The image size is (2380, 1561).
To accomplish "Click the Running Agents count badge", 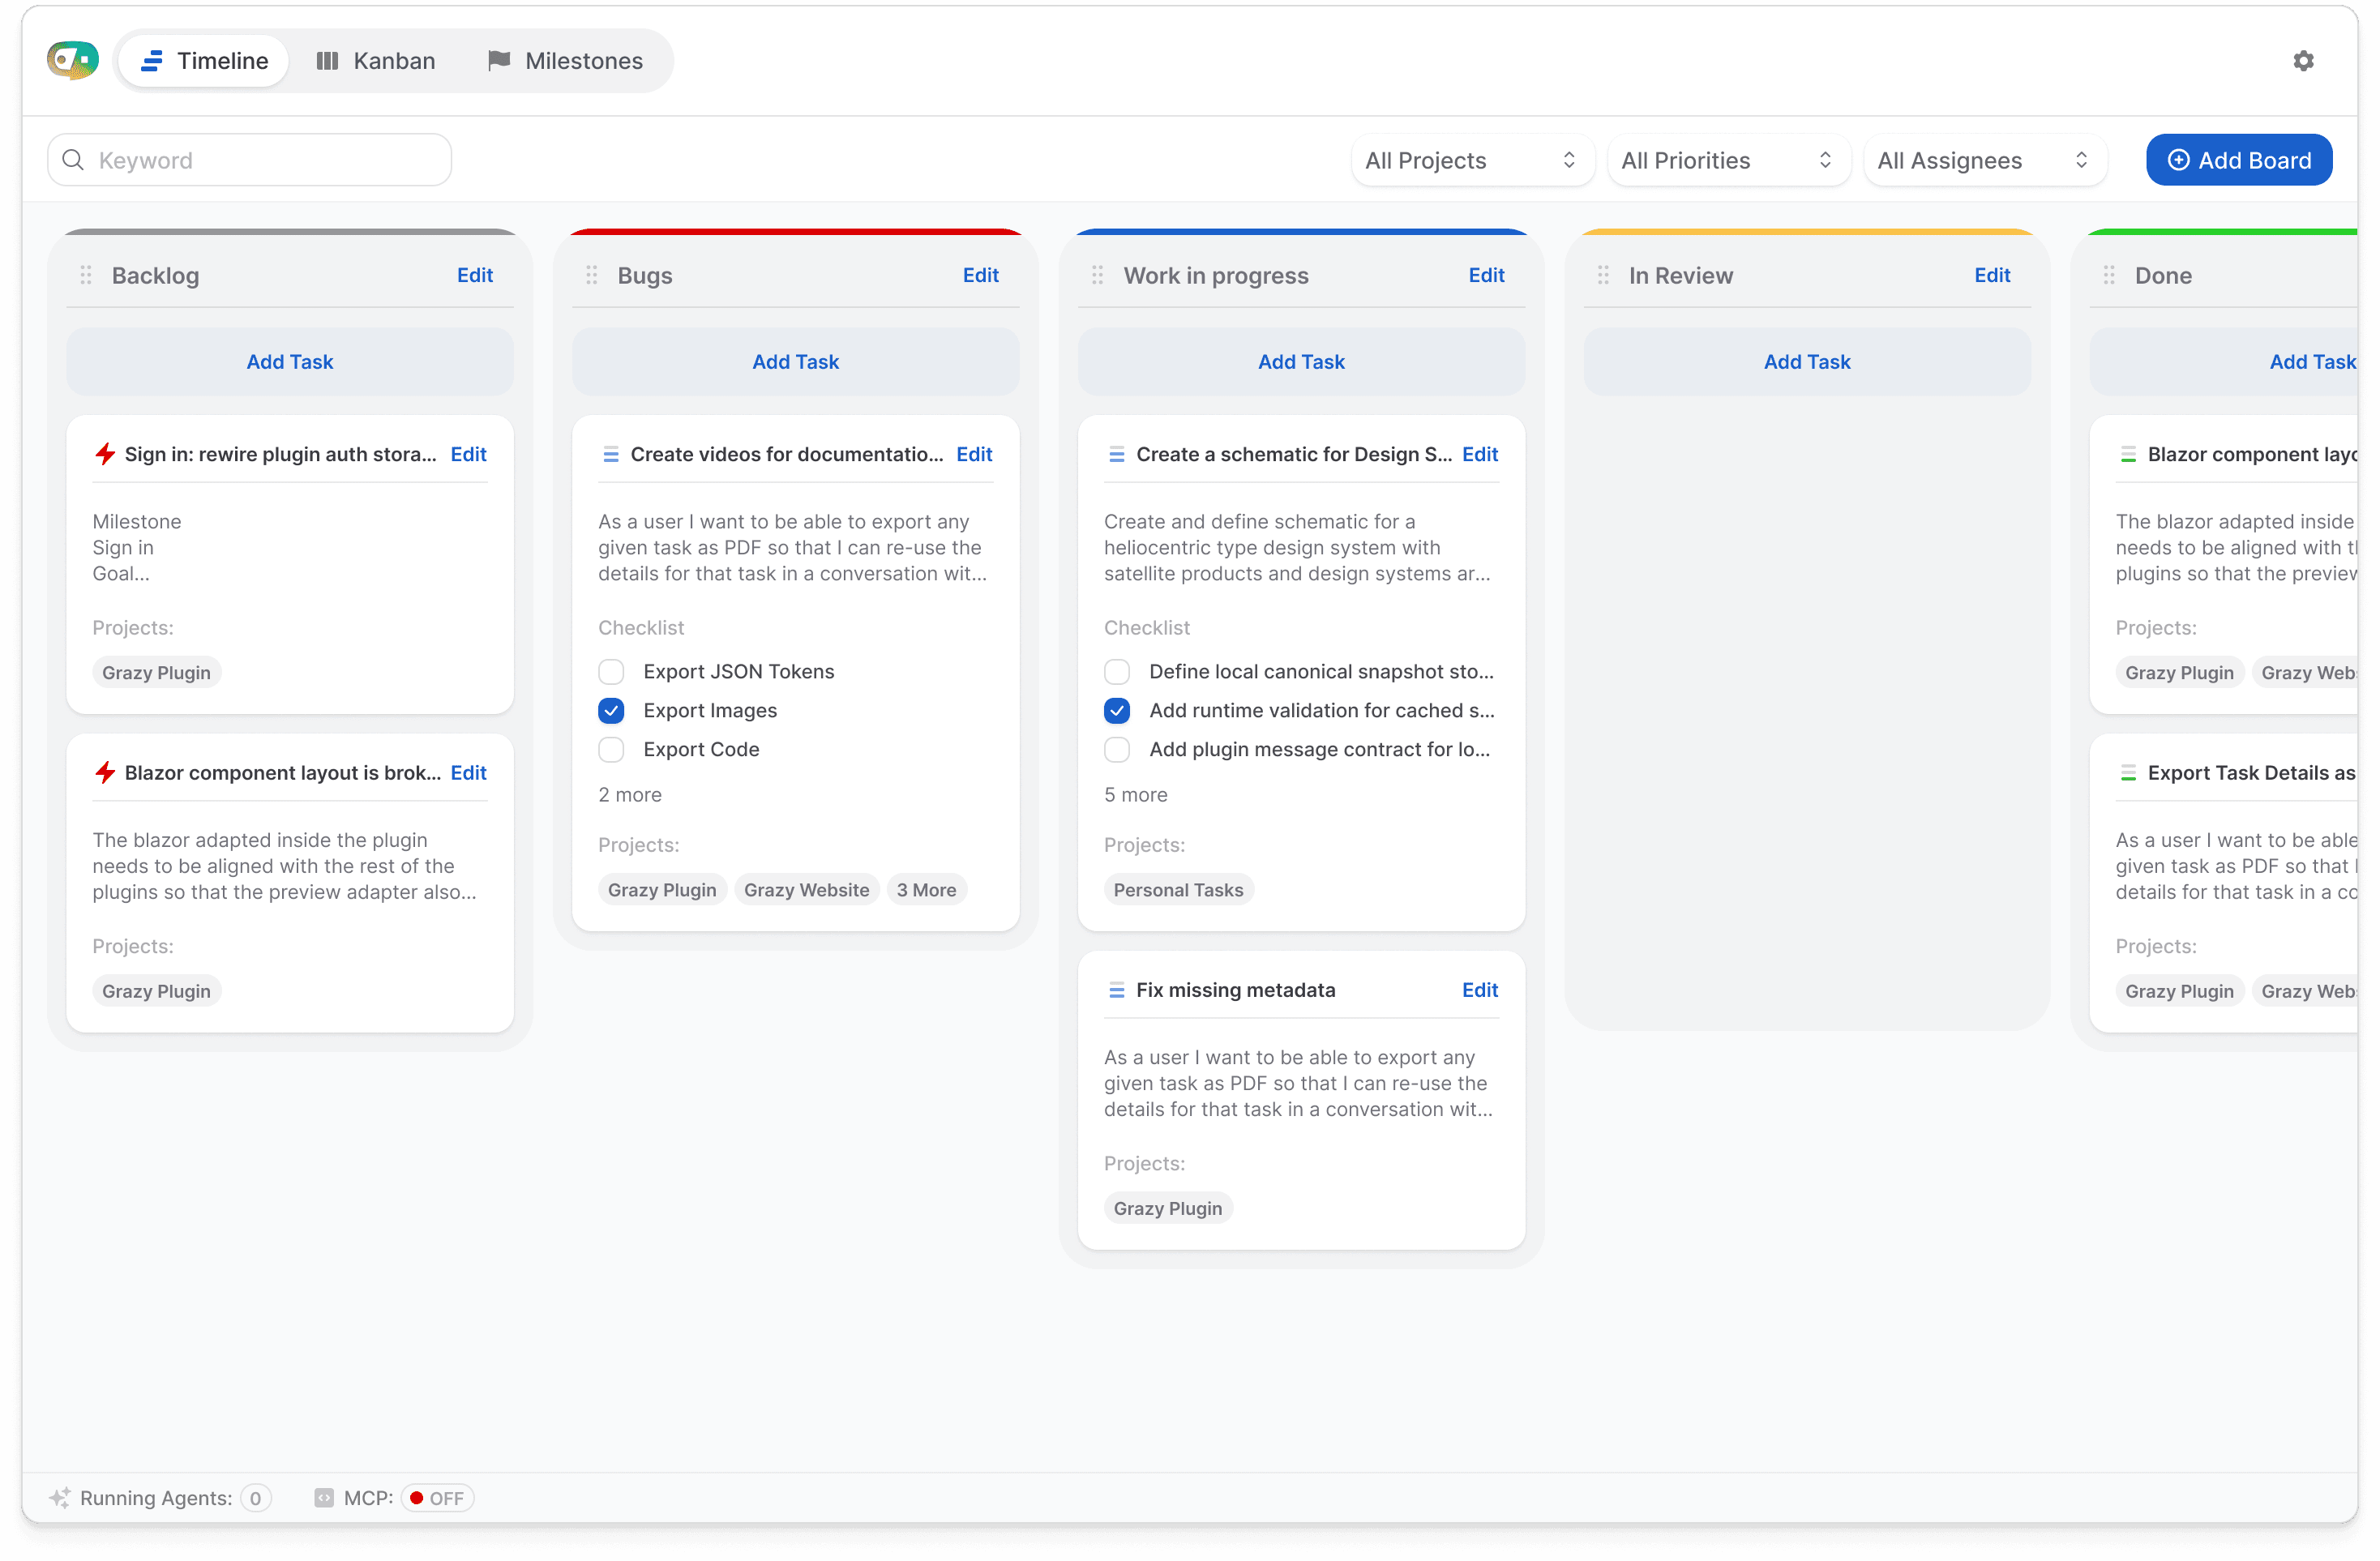I will pos(256,1498).
